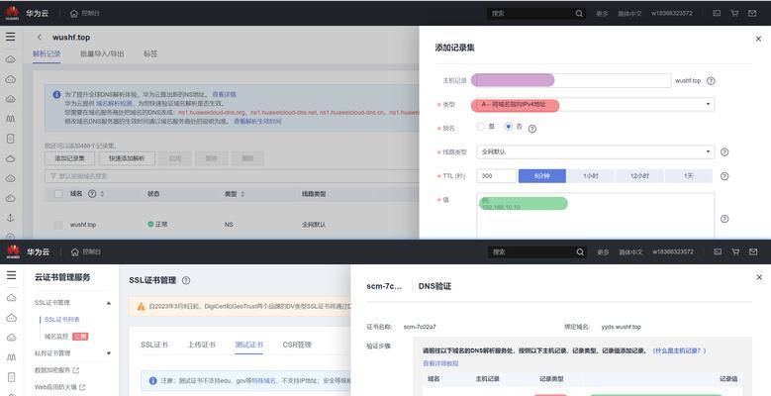Click help icon beside SSL证书管理 heading
The image size is (771, 396).
pyautogui.click(x=186, y=280)
